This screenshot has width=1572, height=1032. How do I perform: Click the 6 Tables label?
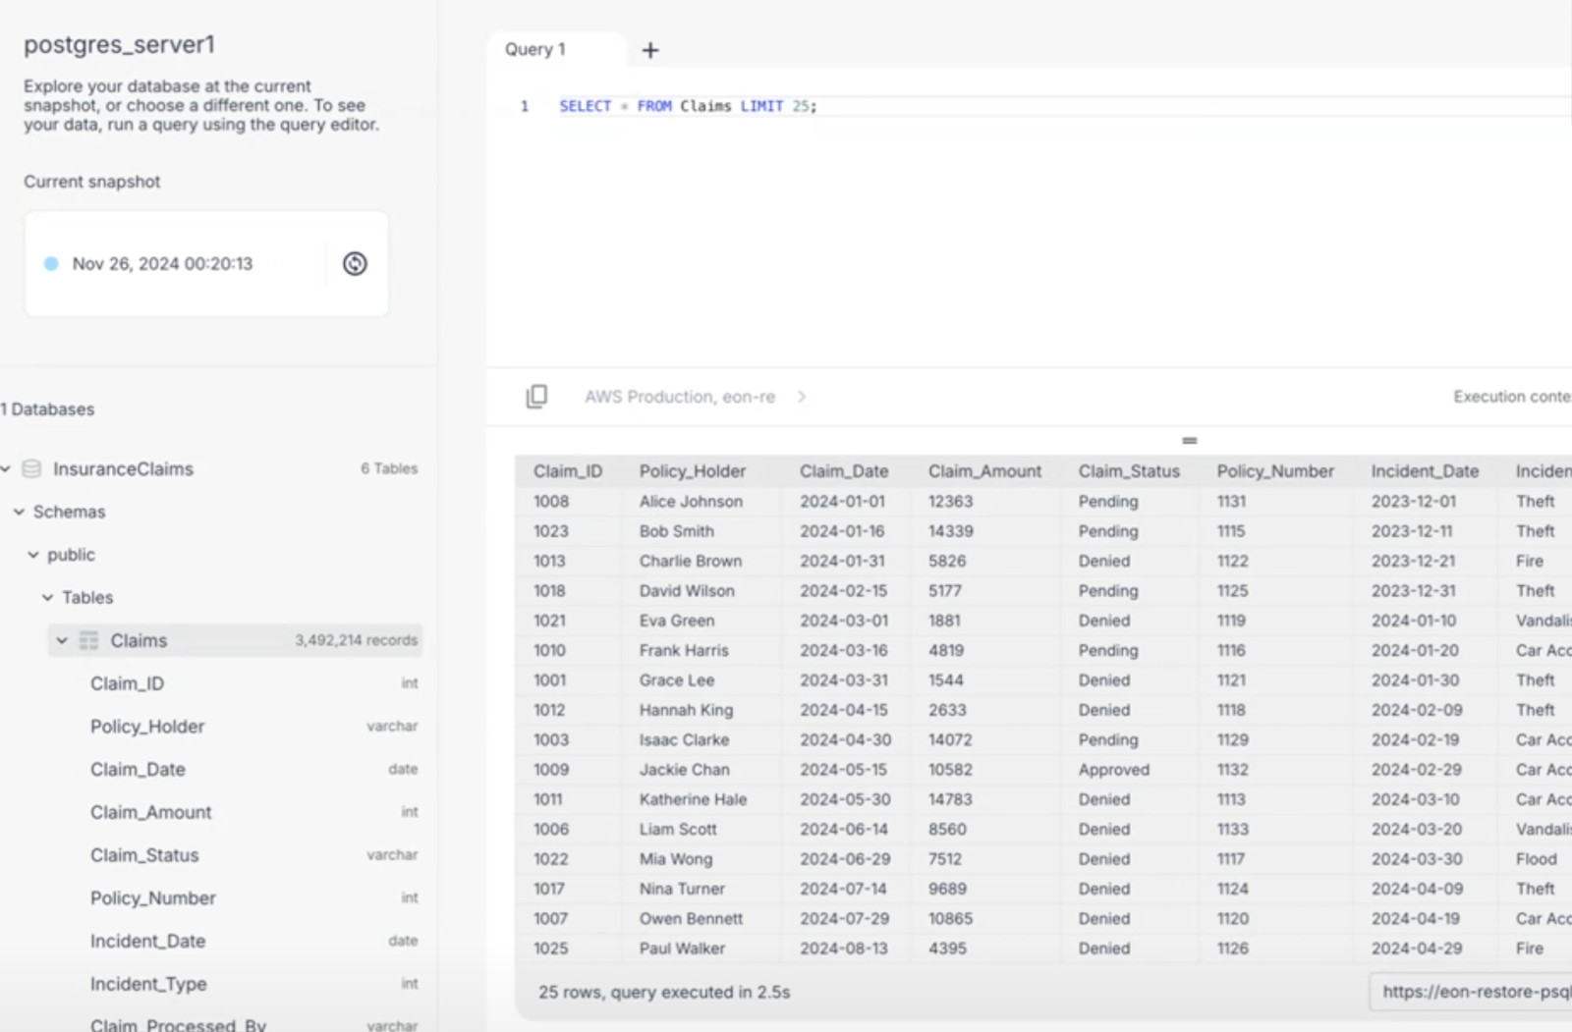(x=389, y=468)
